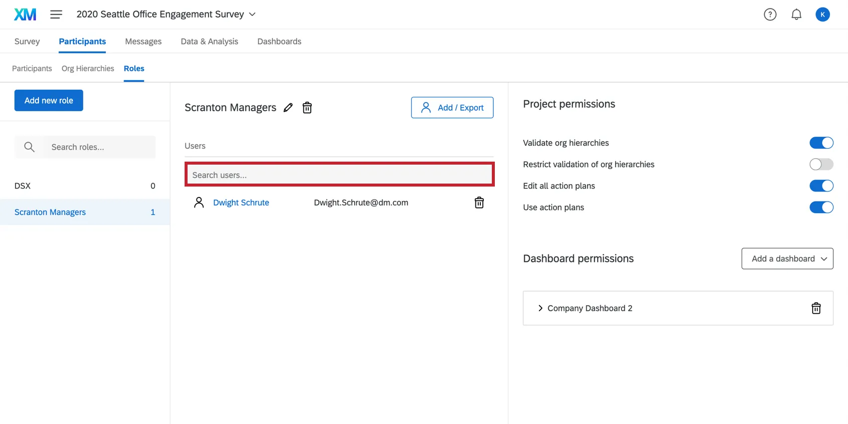Delete Company Dashboard 2 with trash icon
Image resolution: width=848 pixels, height=424 pixels.
(x=816, y=308)
